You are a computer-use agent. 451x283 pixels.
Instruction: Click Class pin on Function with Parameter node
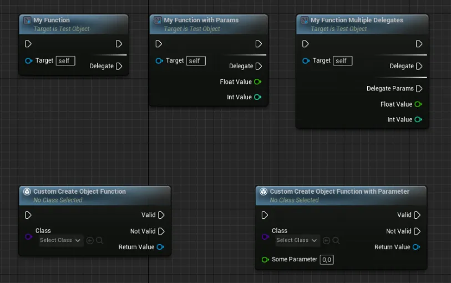tap(265, 237)
